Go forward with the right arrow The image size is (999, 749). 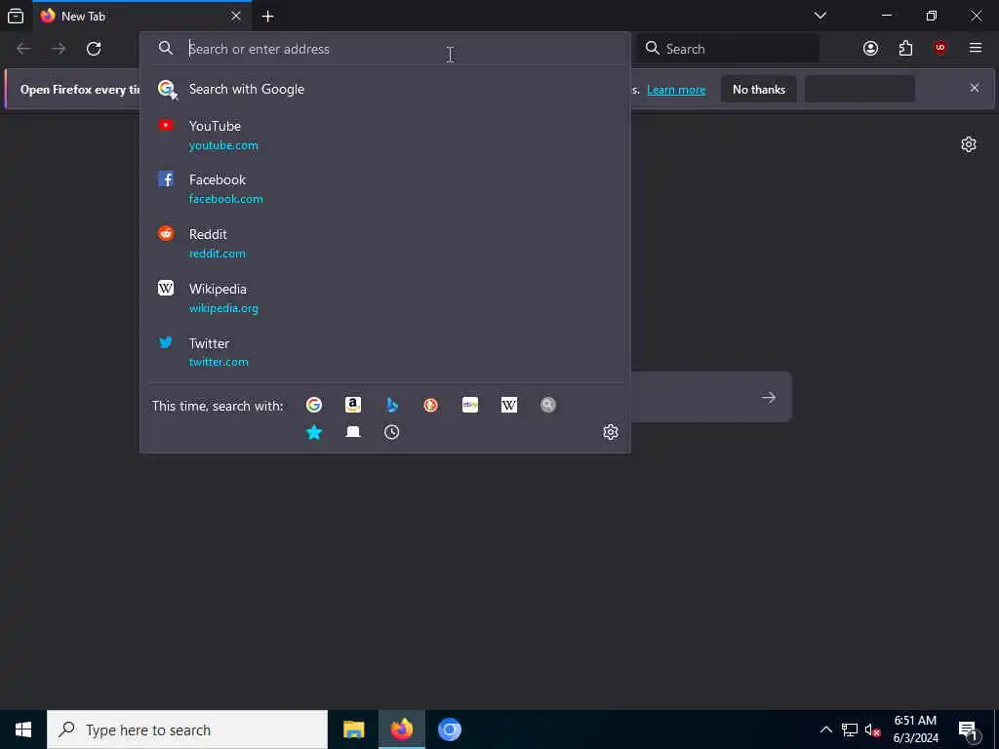[x=59, y=49]
